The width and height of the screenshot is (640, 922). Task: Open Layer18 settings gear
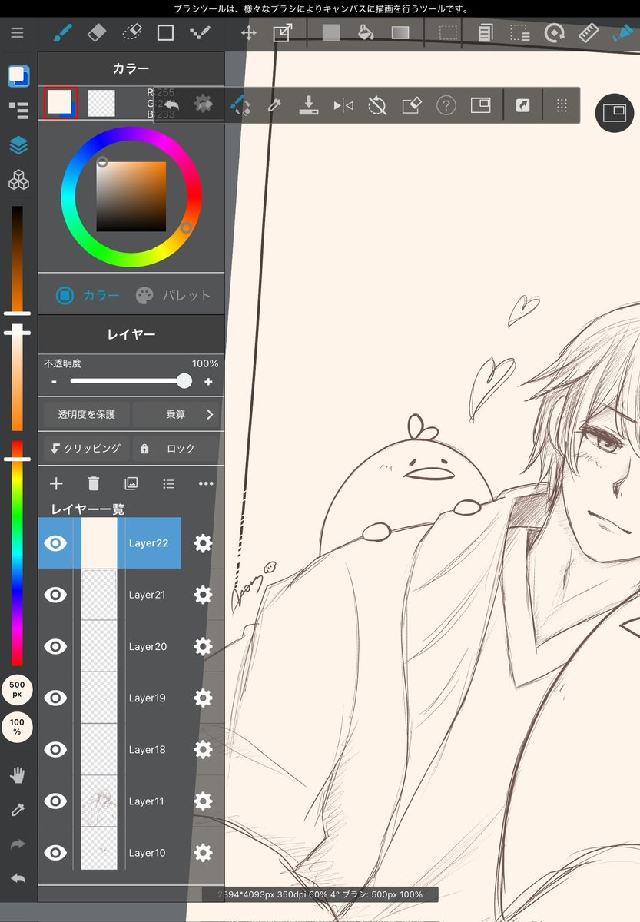click(x=203, y=749)
